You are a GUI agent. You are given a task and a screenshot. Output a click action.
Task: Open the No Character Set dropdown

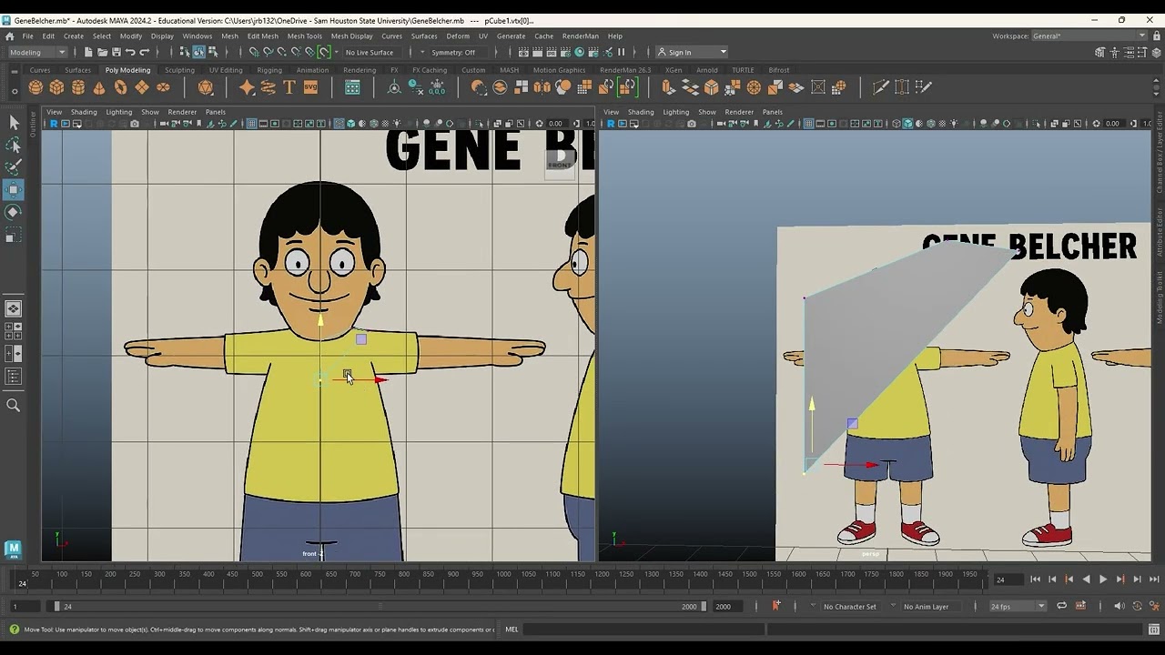tap(849, 606)
